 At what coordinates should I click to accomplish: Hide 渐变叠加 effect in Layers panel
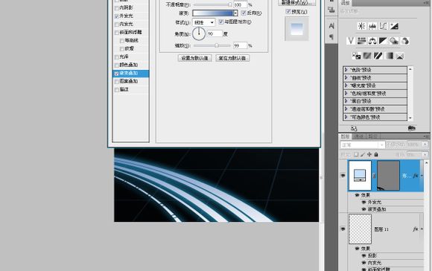coord(363,209)
